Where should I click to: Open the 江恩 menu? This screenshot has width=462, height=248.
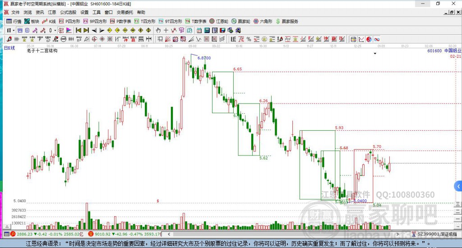click(x=52, y=12)
